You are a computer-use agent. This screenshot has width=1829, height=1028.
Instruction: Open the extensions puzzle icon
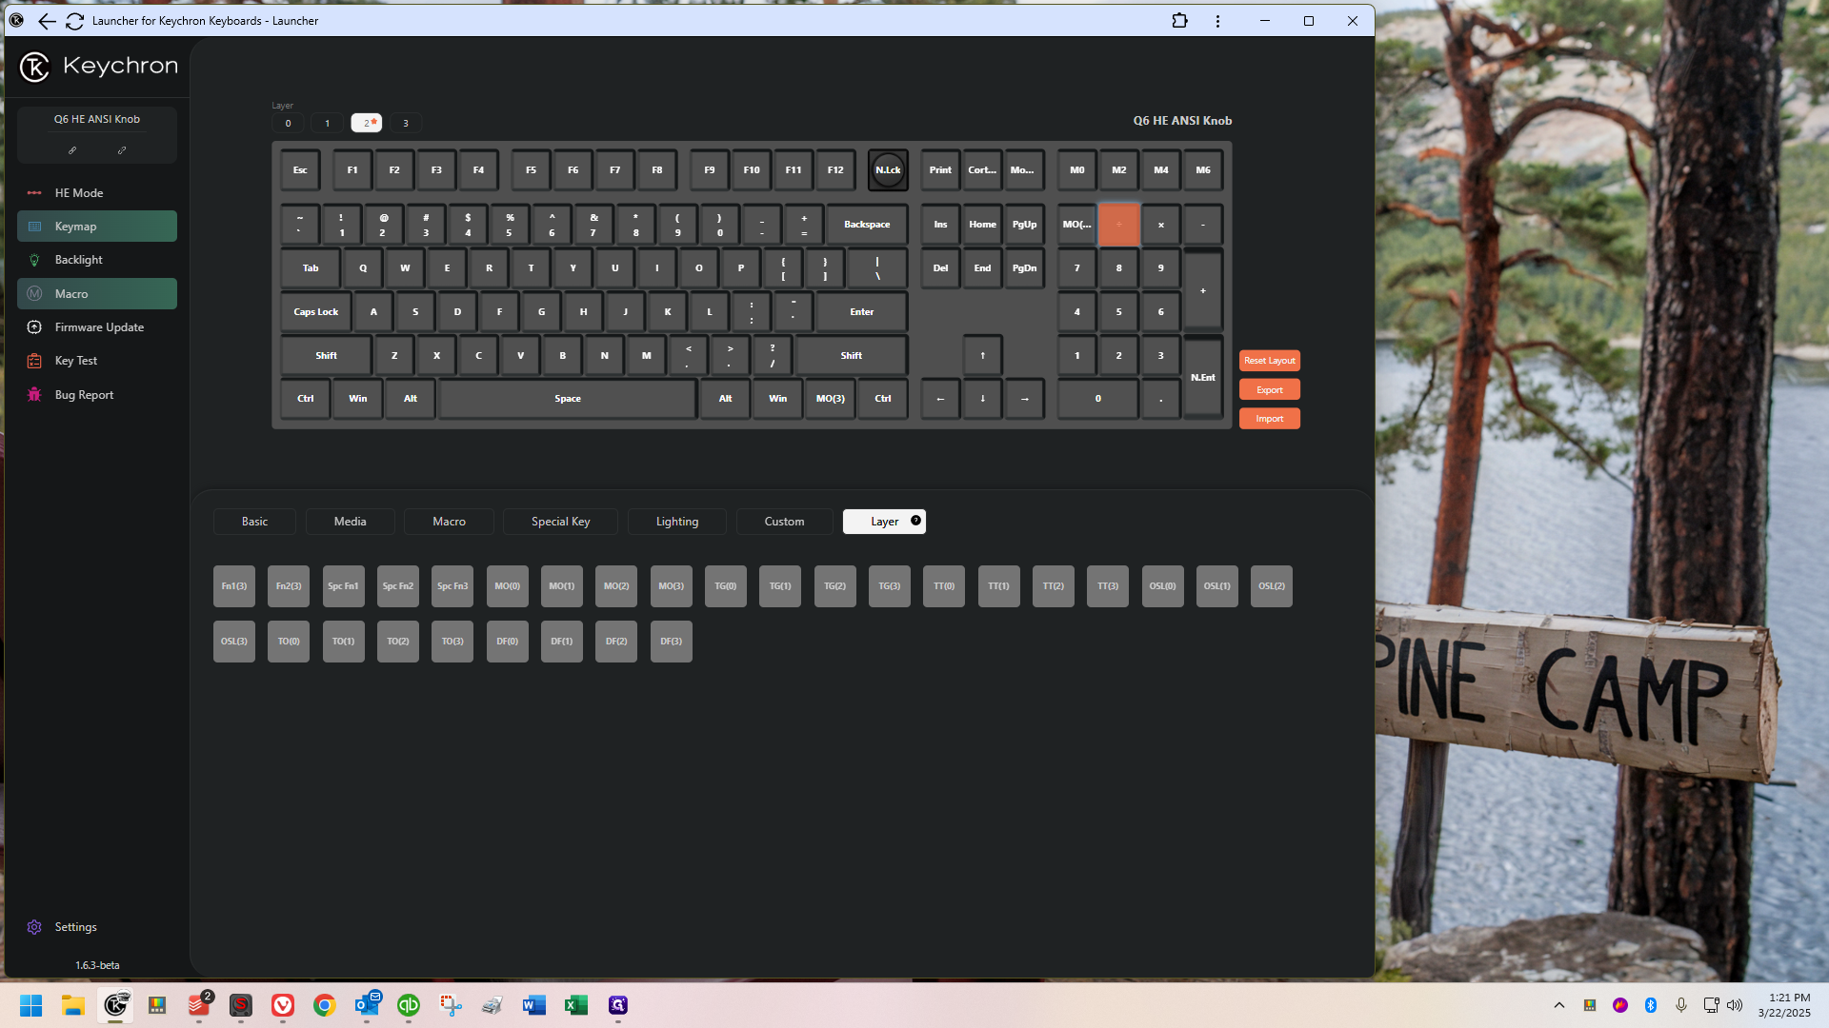pyautogui.click(x=1179, y=21)
